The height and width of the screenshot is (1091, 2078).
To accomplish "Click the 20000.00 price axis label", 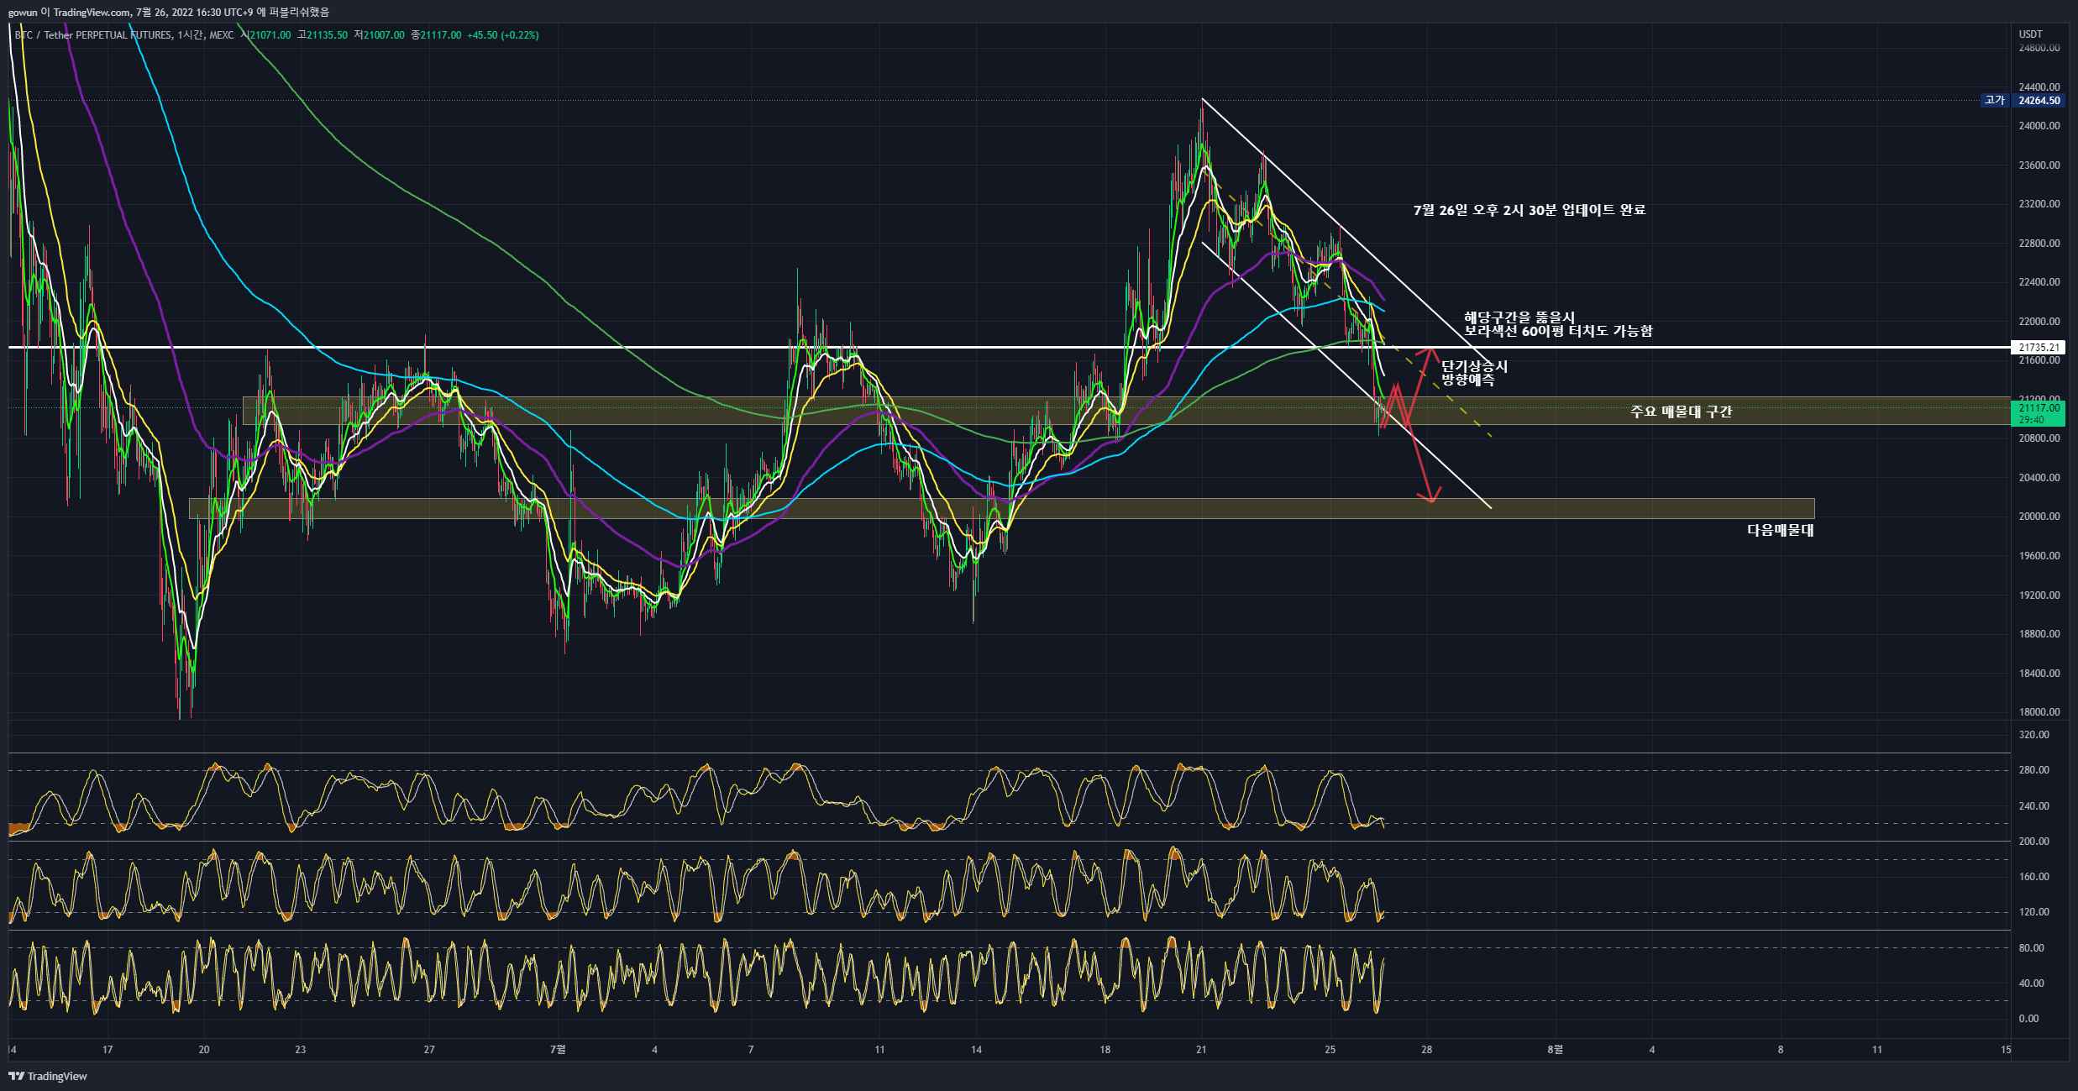I will coord(2039,517).
